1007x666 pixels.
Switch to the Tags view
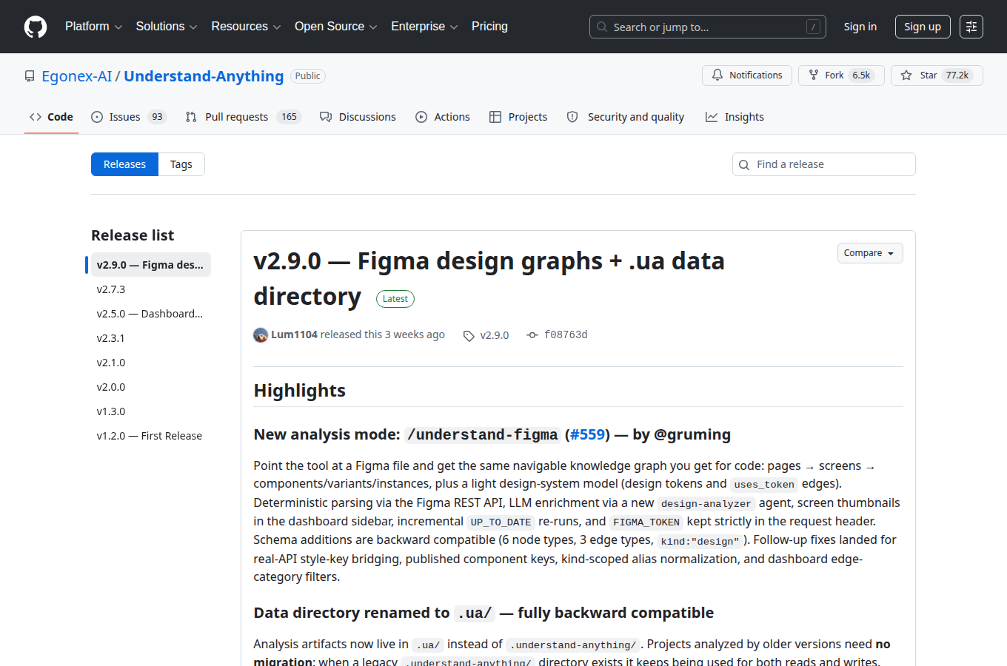[x=181, y=164]
